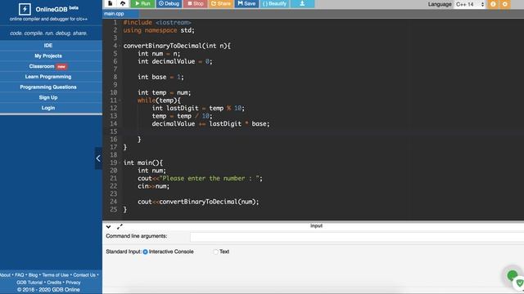
Task: Open settings with the orange gear icon
Action: point(505,4)
